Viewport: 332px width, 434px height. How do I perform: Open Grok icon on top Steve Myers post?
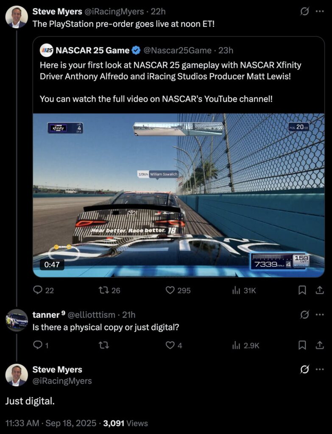coord(304,11)
